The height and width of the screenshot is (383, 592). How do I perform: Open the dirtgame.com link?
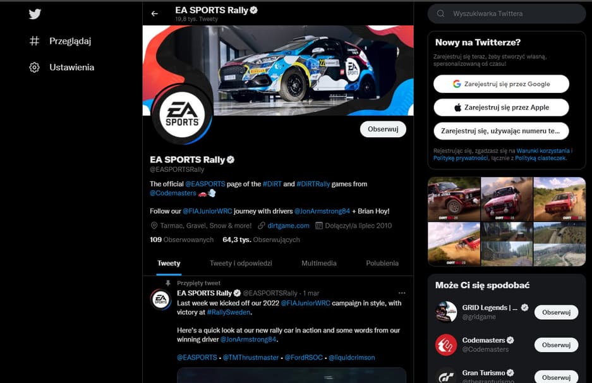pyautogui.click(x=289, y=226)
